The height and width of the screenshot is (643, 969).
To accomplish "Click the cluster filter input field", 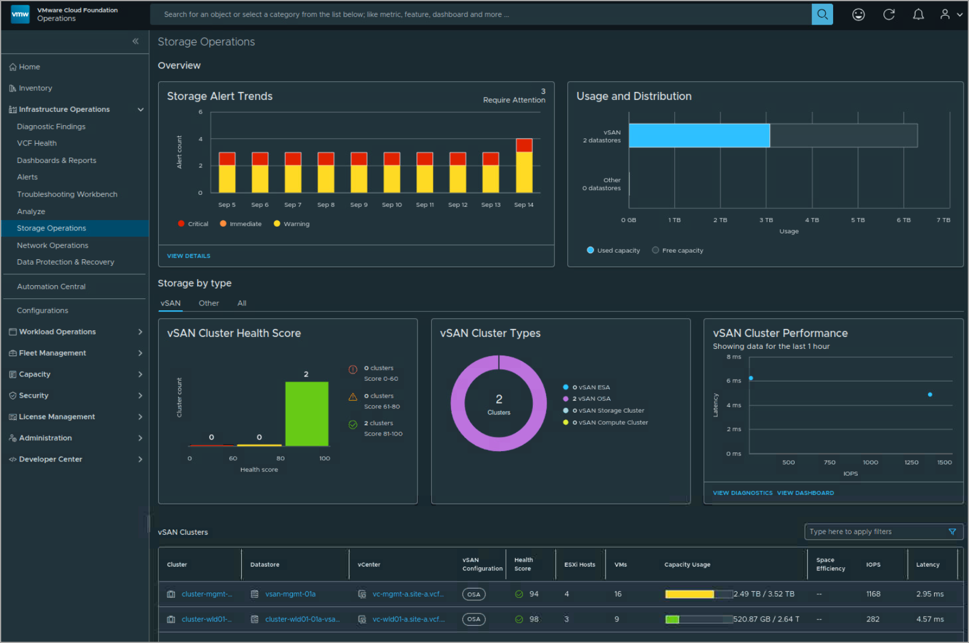I will click(883, 532).
